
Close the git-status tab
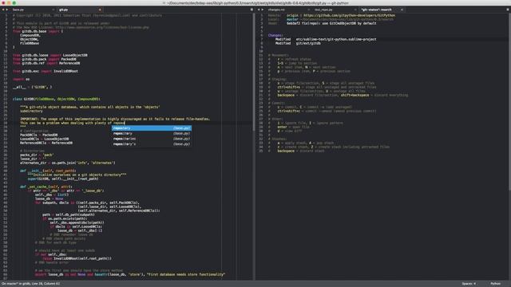(402, 10)
